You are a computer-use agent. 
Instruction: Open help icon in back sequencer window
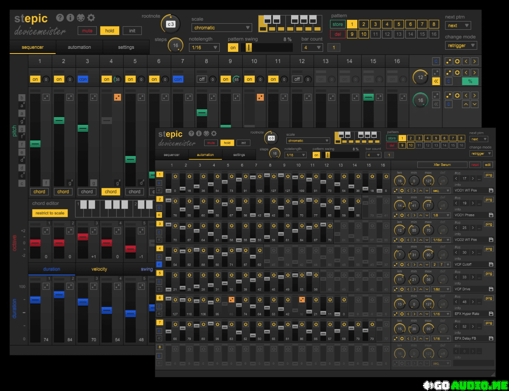pyautogui.click(x=60, y=18)
